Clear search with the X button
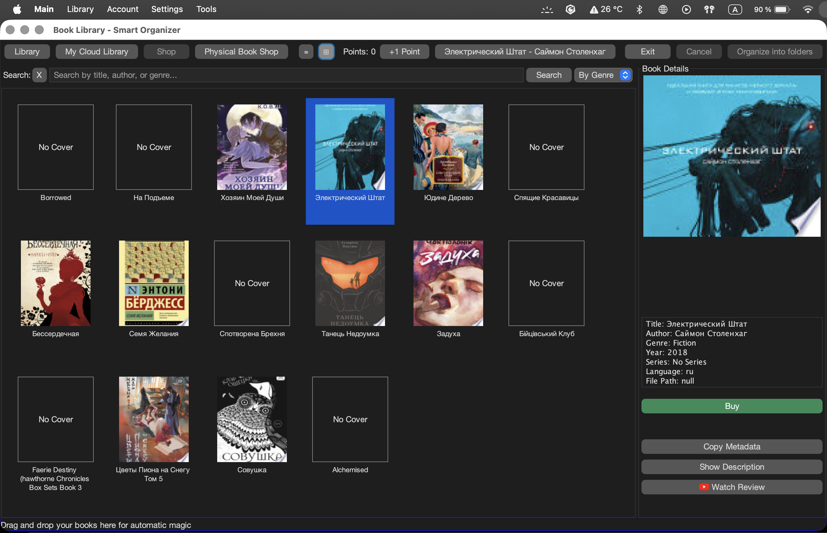The height and width of the screenshot is (533, 827). coord(40,75)
